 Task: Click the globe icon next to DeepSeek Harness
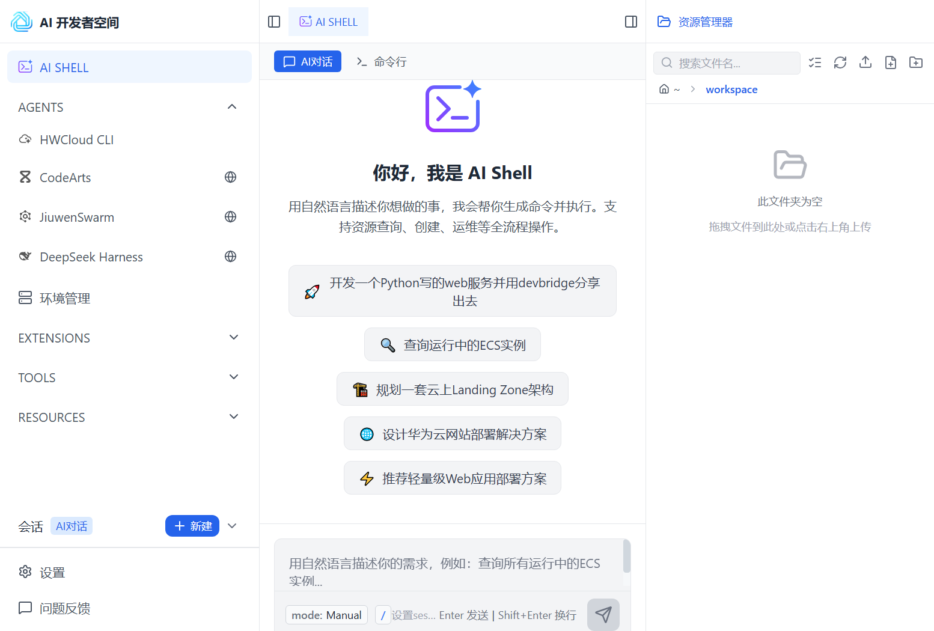pyautogui.click(x=230, y=256)
